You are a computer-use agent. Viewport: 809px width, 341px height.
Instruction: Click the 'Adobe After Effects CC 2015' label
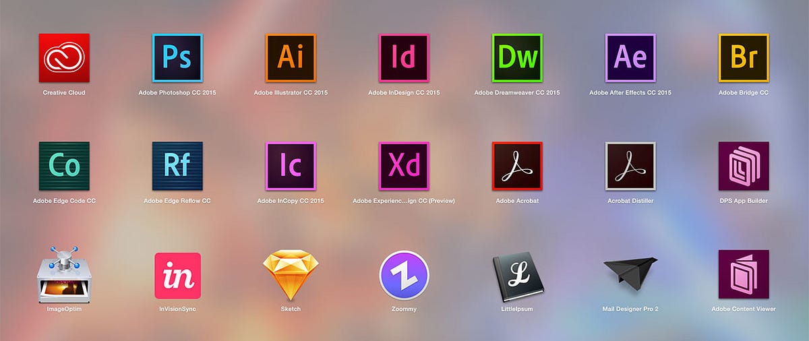[630, 92]
